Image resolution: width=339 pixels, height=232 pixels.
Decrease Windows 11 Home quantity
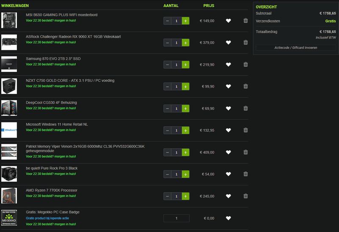coord(167,130)
